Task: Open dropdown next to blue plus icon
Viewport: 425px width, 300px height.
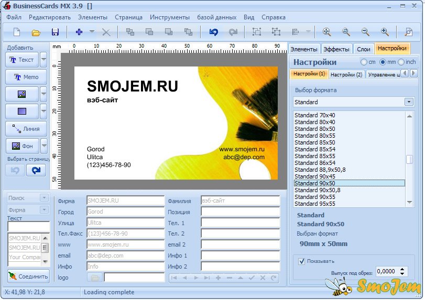Action: [92, 31]
